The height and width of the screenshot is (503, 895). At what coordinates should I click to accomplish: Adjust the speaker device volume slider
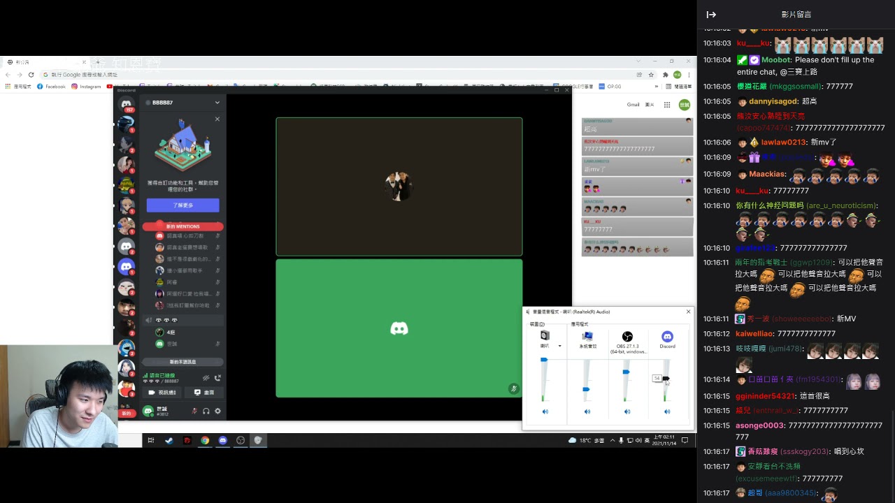point(544,360)
